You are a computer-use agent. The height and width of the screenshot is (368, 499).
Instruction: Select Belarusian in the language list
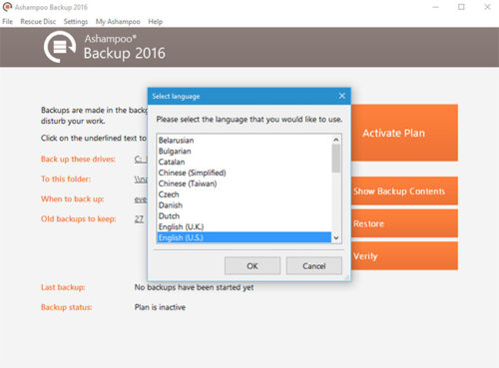(245, 141)
